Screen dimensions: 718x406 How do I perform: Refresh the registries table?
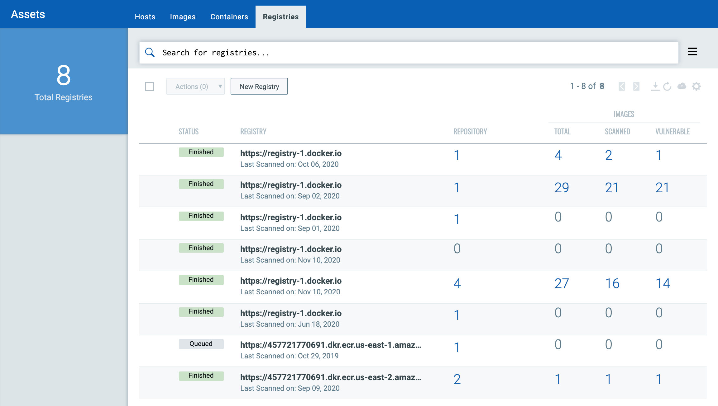[x=668, y=86]
